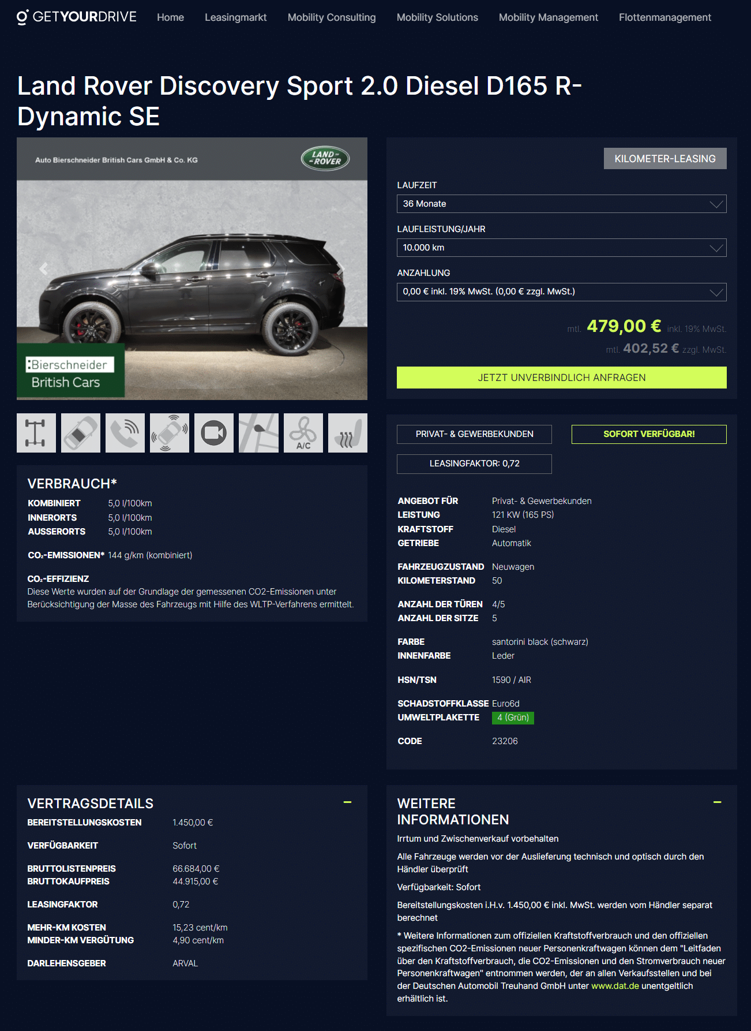Image resolution: width=751 pixels, height=1031 pixels.
Task: Click the dealer name Auto Bierschneider British Cars
Action: point(116,160)
